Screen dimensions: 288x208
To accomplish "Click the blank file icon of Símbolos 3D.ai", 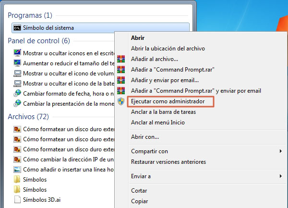I will pos(17,199).
